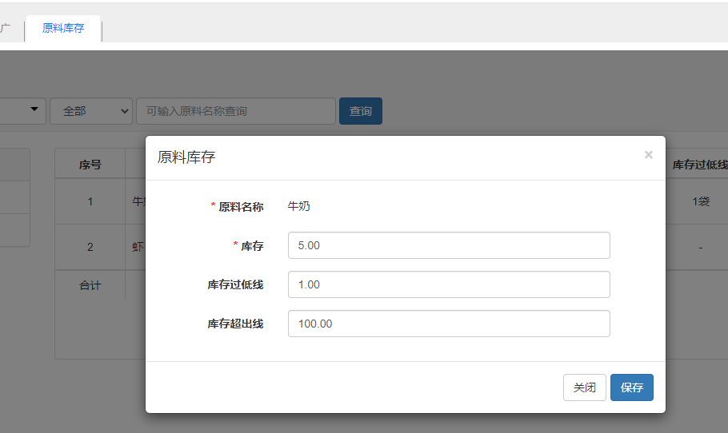
Task: Close the 原料库存 dialog with the × icon
Action: 648,155
